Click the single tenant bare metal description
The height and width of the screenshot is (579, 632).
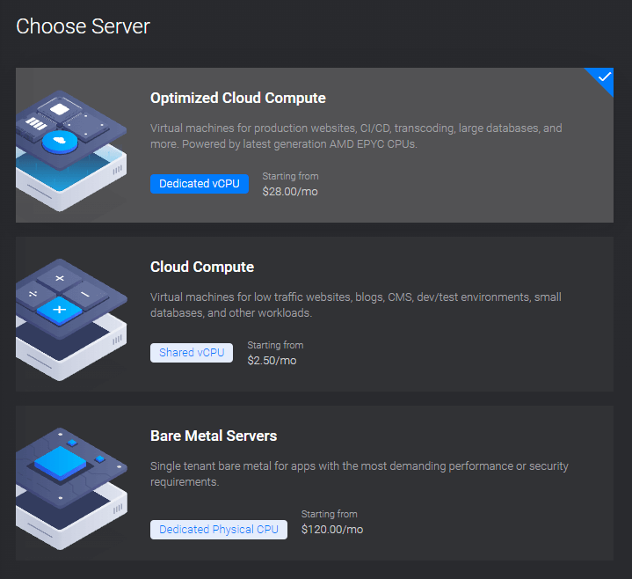359,473
